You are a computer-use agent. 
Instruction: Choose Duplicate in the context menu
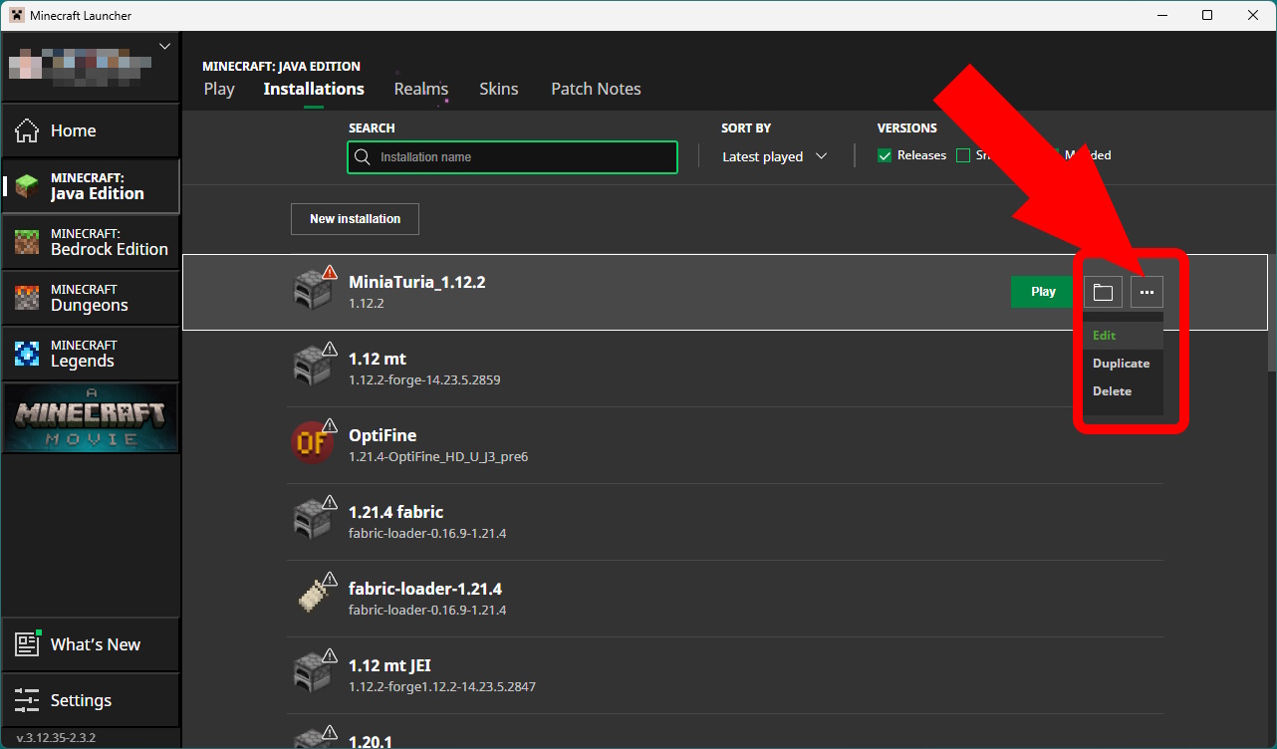tap(1123, 364)
